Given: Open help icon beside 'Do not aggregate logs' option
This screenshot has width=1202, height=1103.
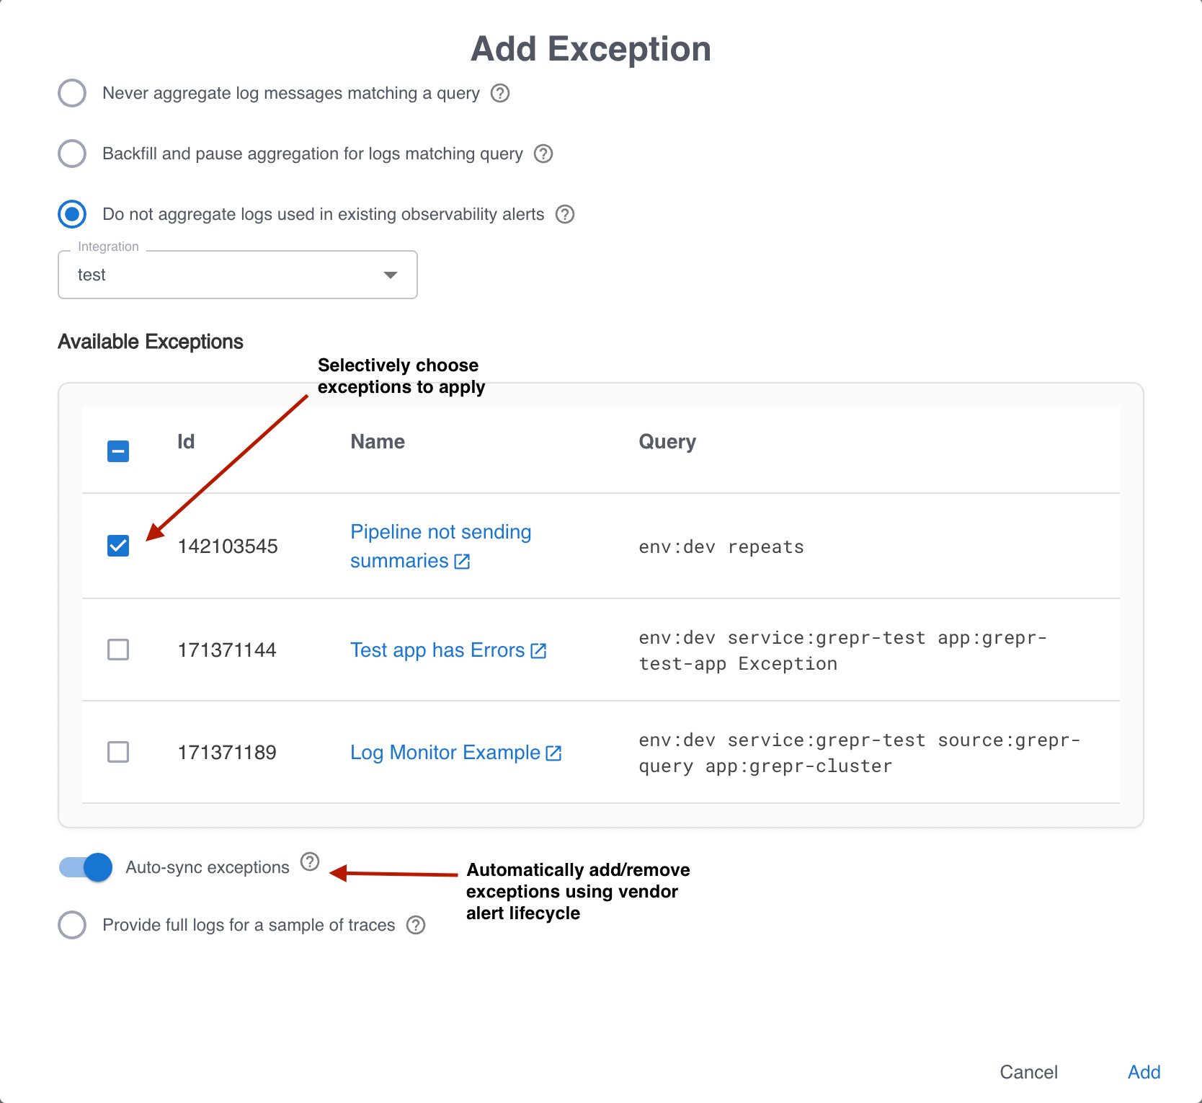Looking at the screenshot, I should pyautogui.click(x=565, y=214).
